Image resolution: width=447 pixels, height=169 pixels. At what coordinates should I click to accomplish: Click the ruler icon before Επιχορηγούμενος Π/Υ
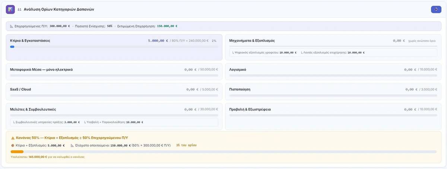click(x=11, y=26)
